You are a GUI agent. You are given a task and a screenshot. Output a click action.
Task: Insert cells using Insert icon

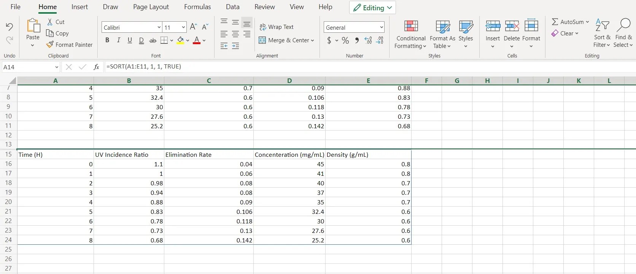click(x=493, y=26)
